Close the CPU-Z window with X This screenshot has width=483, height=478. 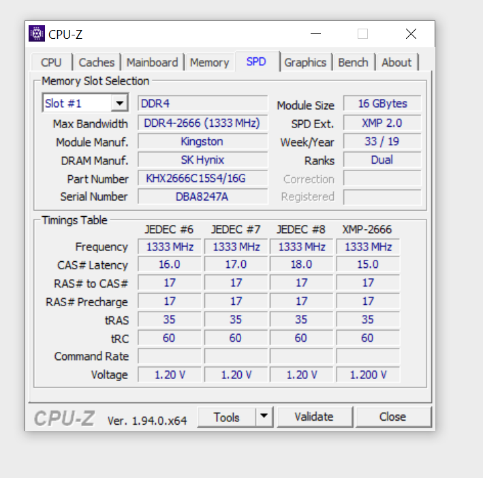(x=411, y=33)
